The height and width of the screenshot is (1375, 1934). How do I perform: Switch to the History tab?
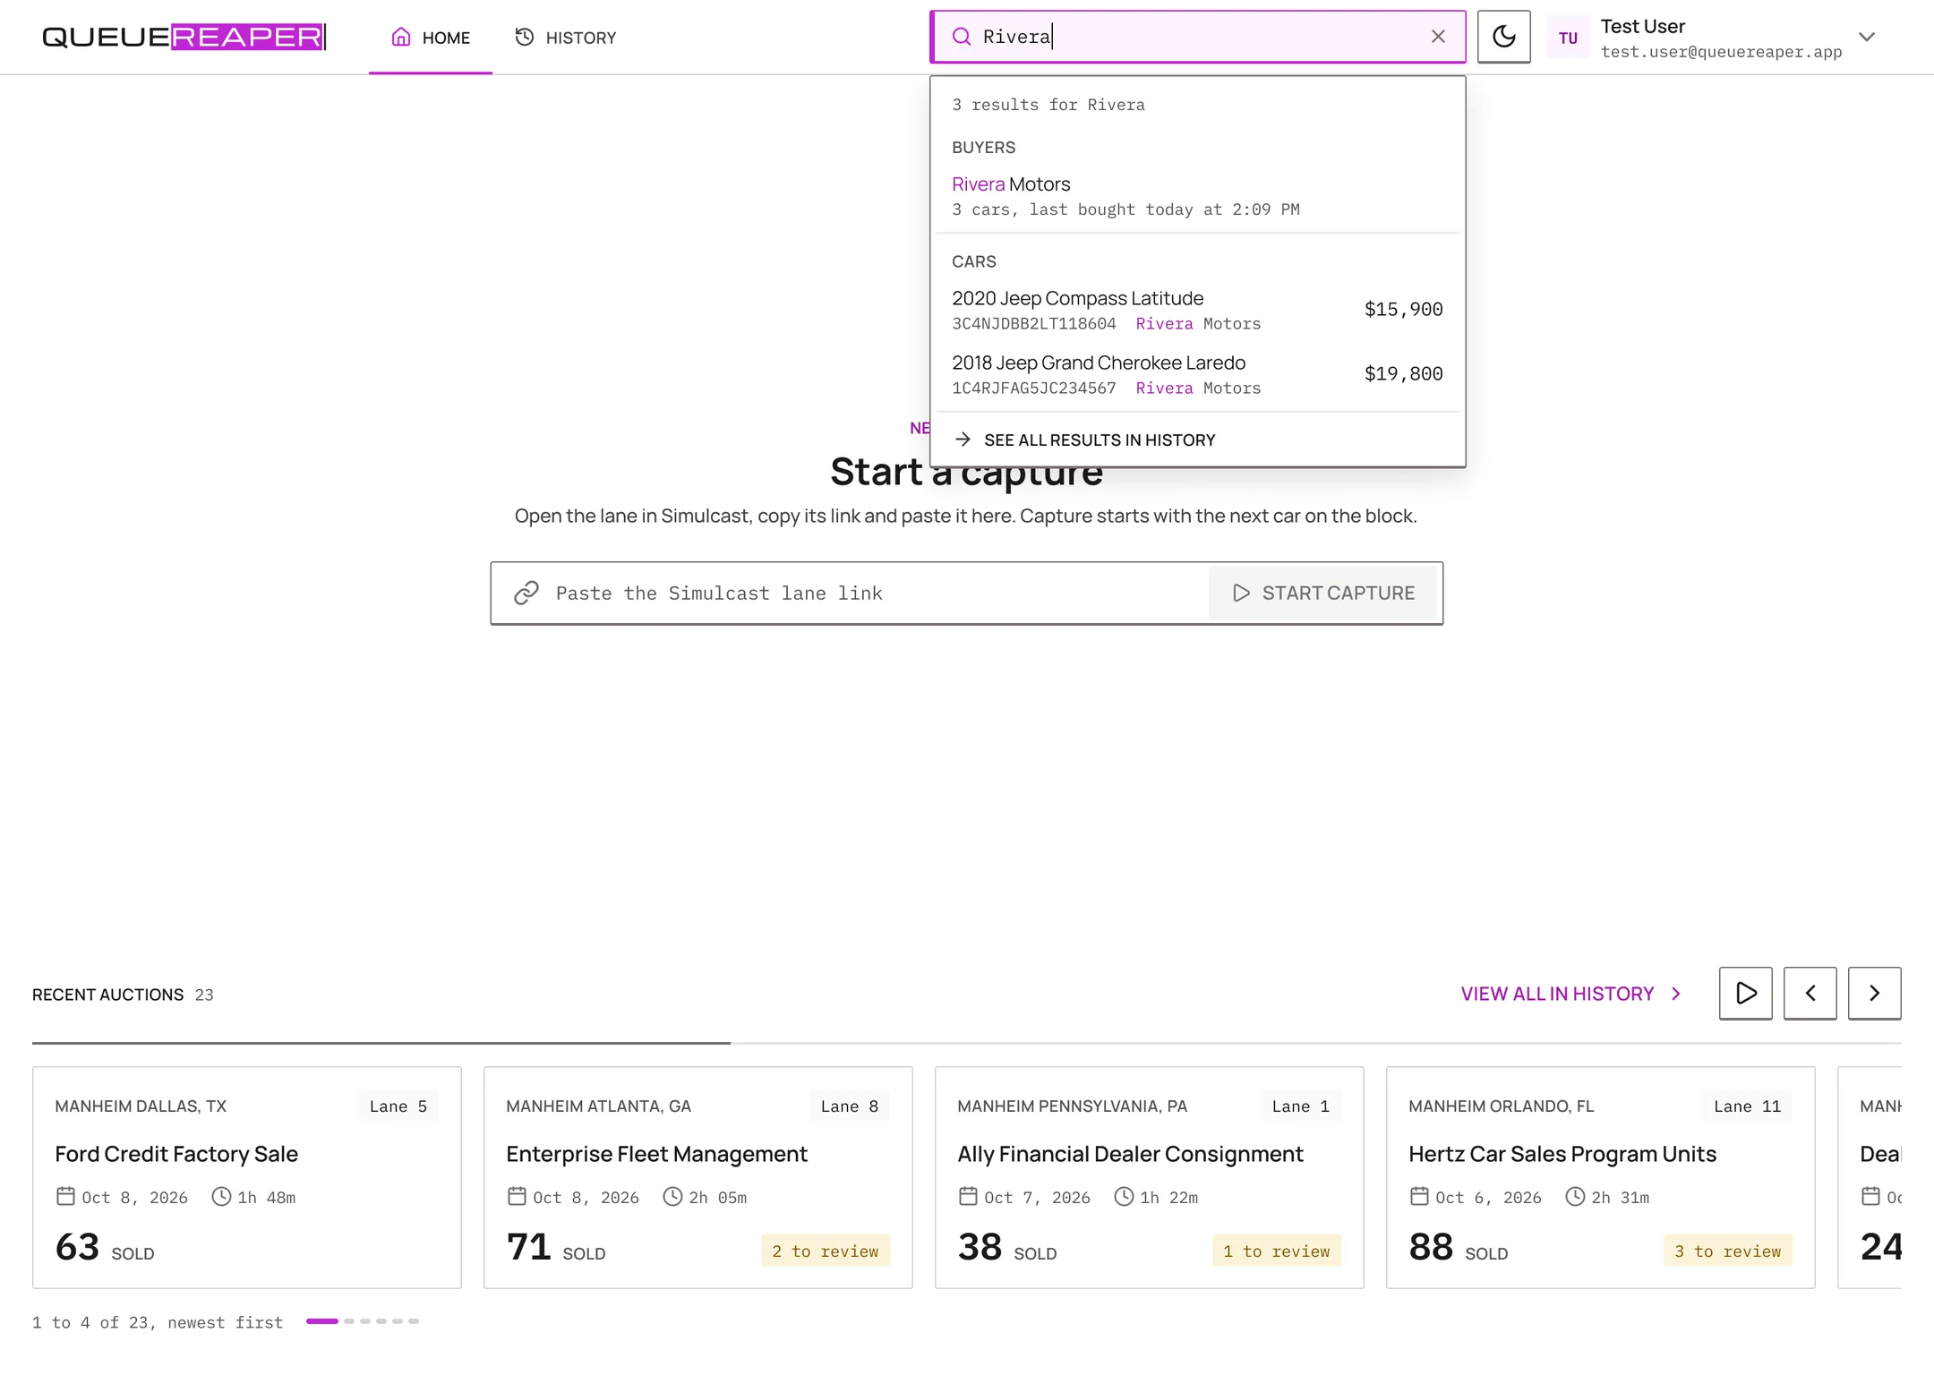(566, 38)
